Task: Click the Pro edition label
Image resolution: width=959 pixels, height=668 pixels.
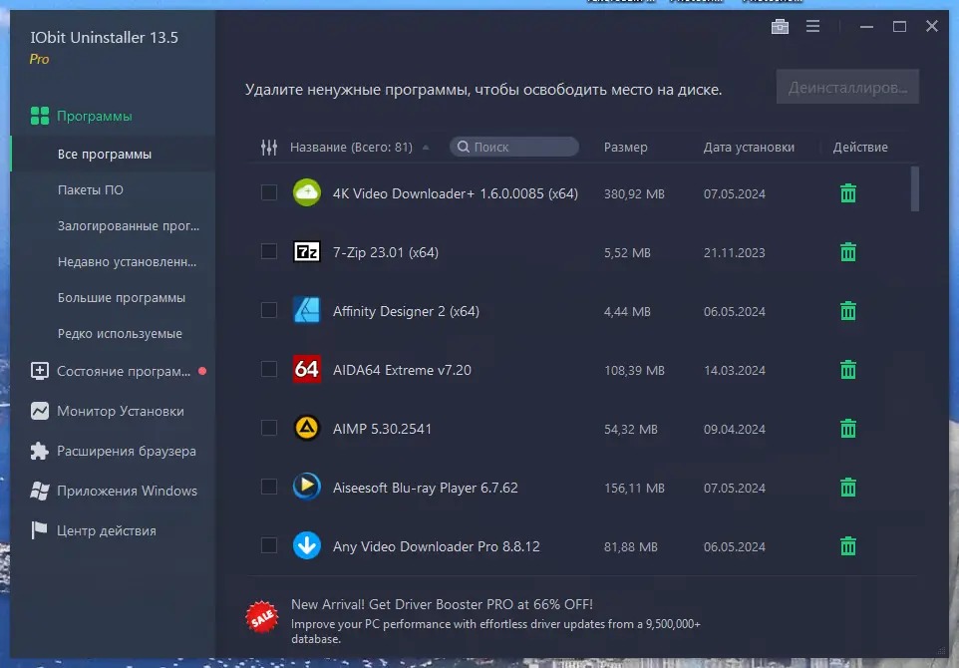Action: [39, 60]
